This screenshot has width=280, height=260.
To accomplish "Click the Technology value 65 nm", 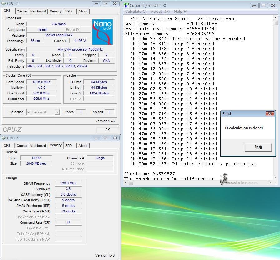I will (x=35, y=41).
